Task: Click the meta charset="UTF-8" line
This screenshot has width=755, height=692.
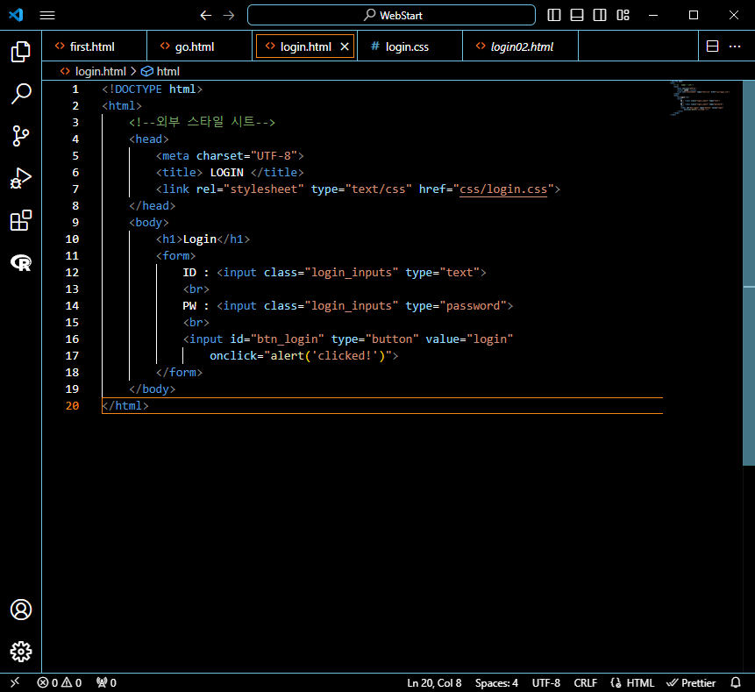Action: coord(230,155)
